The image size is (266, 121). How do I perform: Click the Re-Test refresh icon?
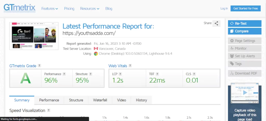point(232,24)
